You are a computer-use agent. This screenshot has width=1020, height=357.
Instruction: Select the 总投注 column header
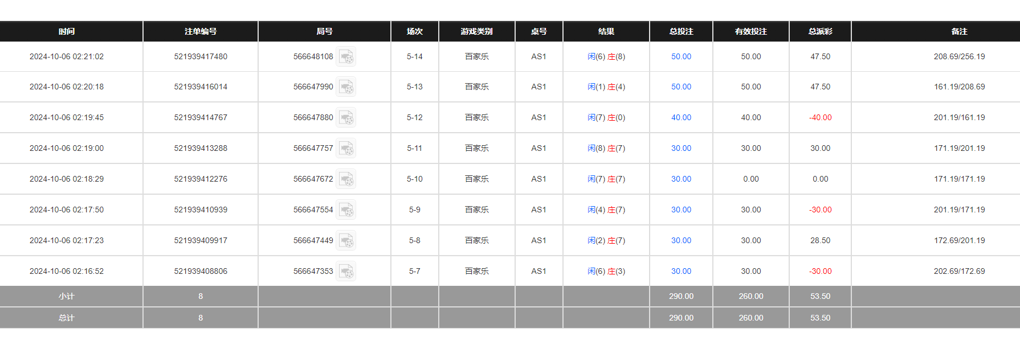point(681,31)
